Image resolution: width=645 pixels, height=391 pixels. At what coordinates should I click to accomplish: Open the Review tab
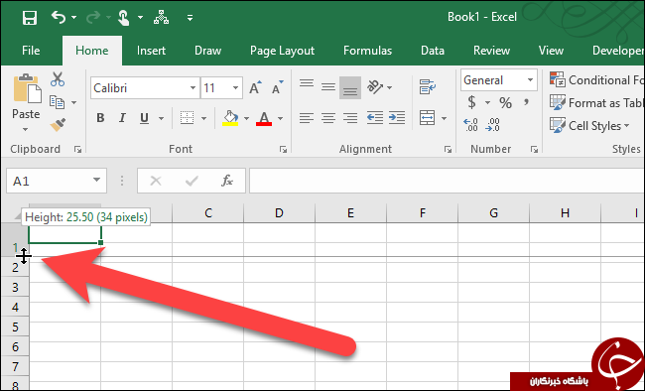[491, 51]
